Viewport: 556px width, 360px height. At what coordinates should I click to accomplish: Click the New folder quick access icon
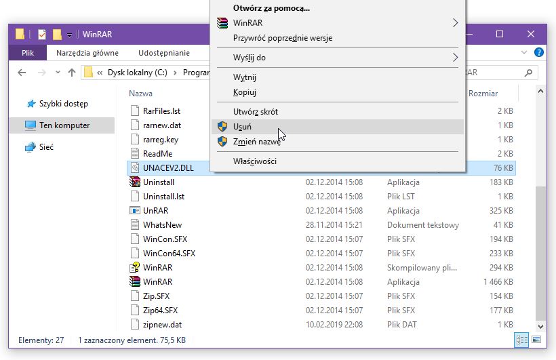pyautogui.click(x=57, y=35)
